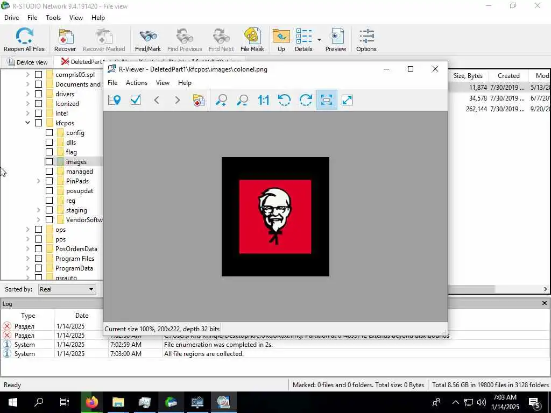551x413 pixels.
Task: Expand the staging tree node
Action: pyautogui.click(x=38, y=210)
